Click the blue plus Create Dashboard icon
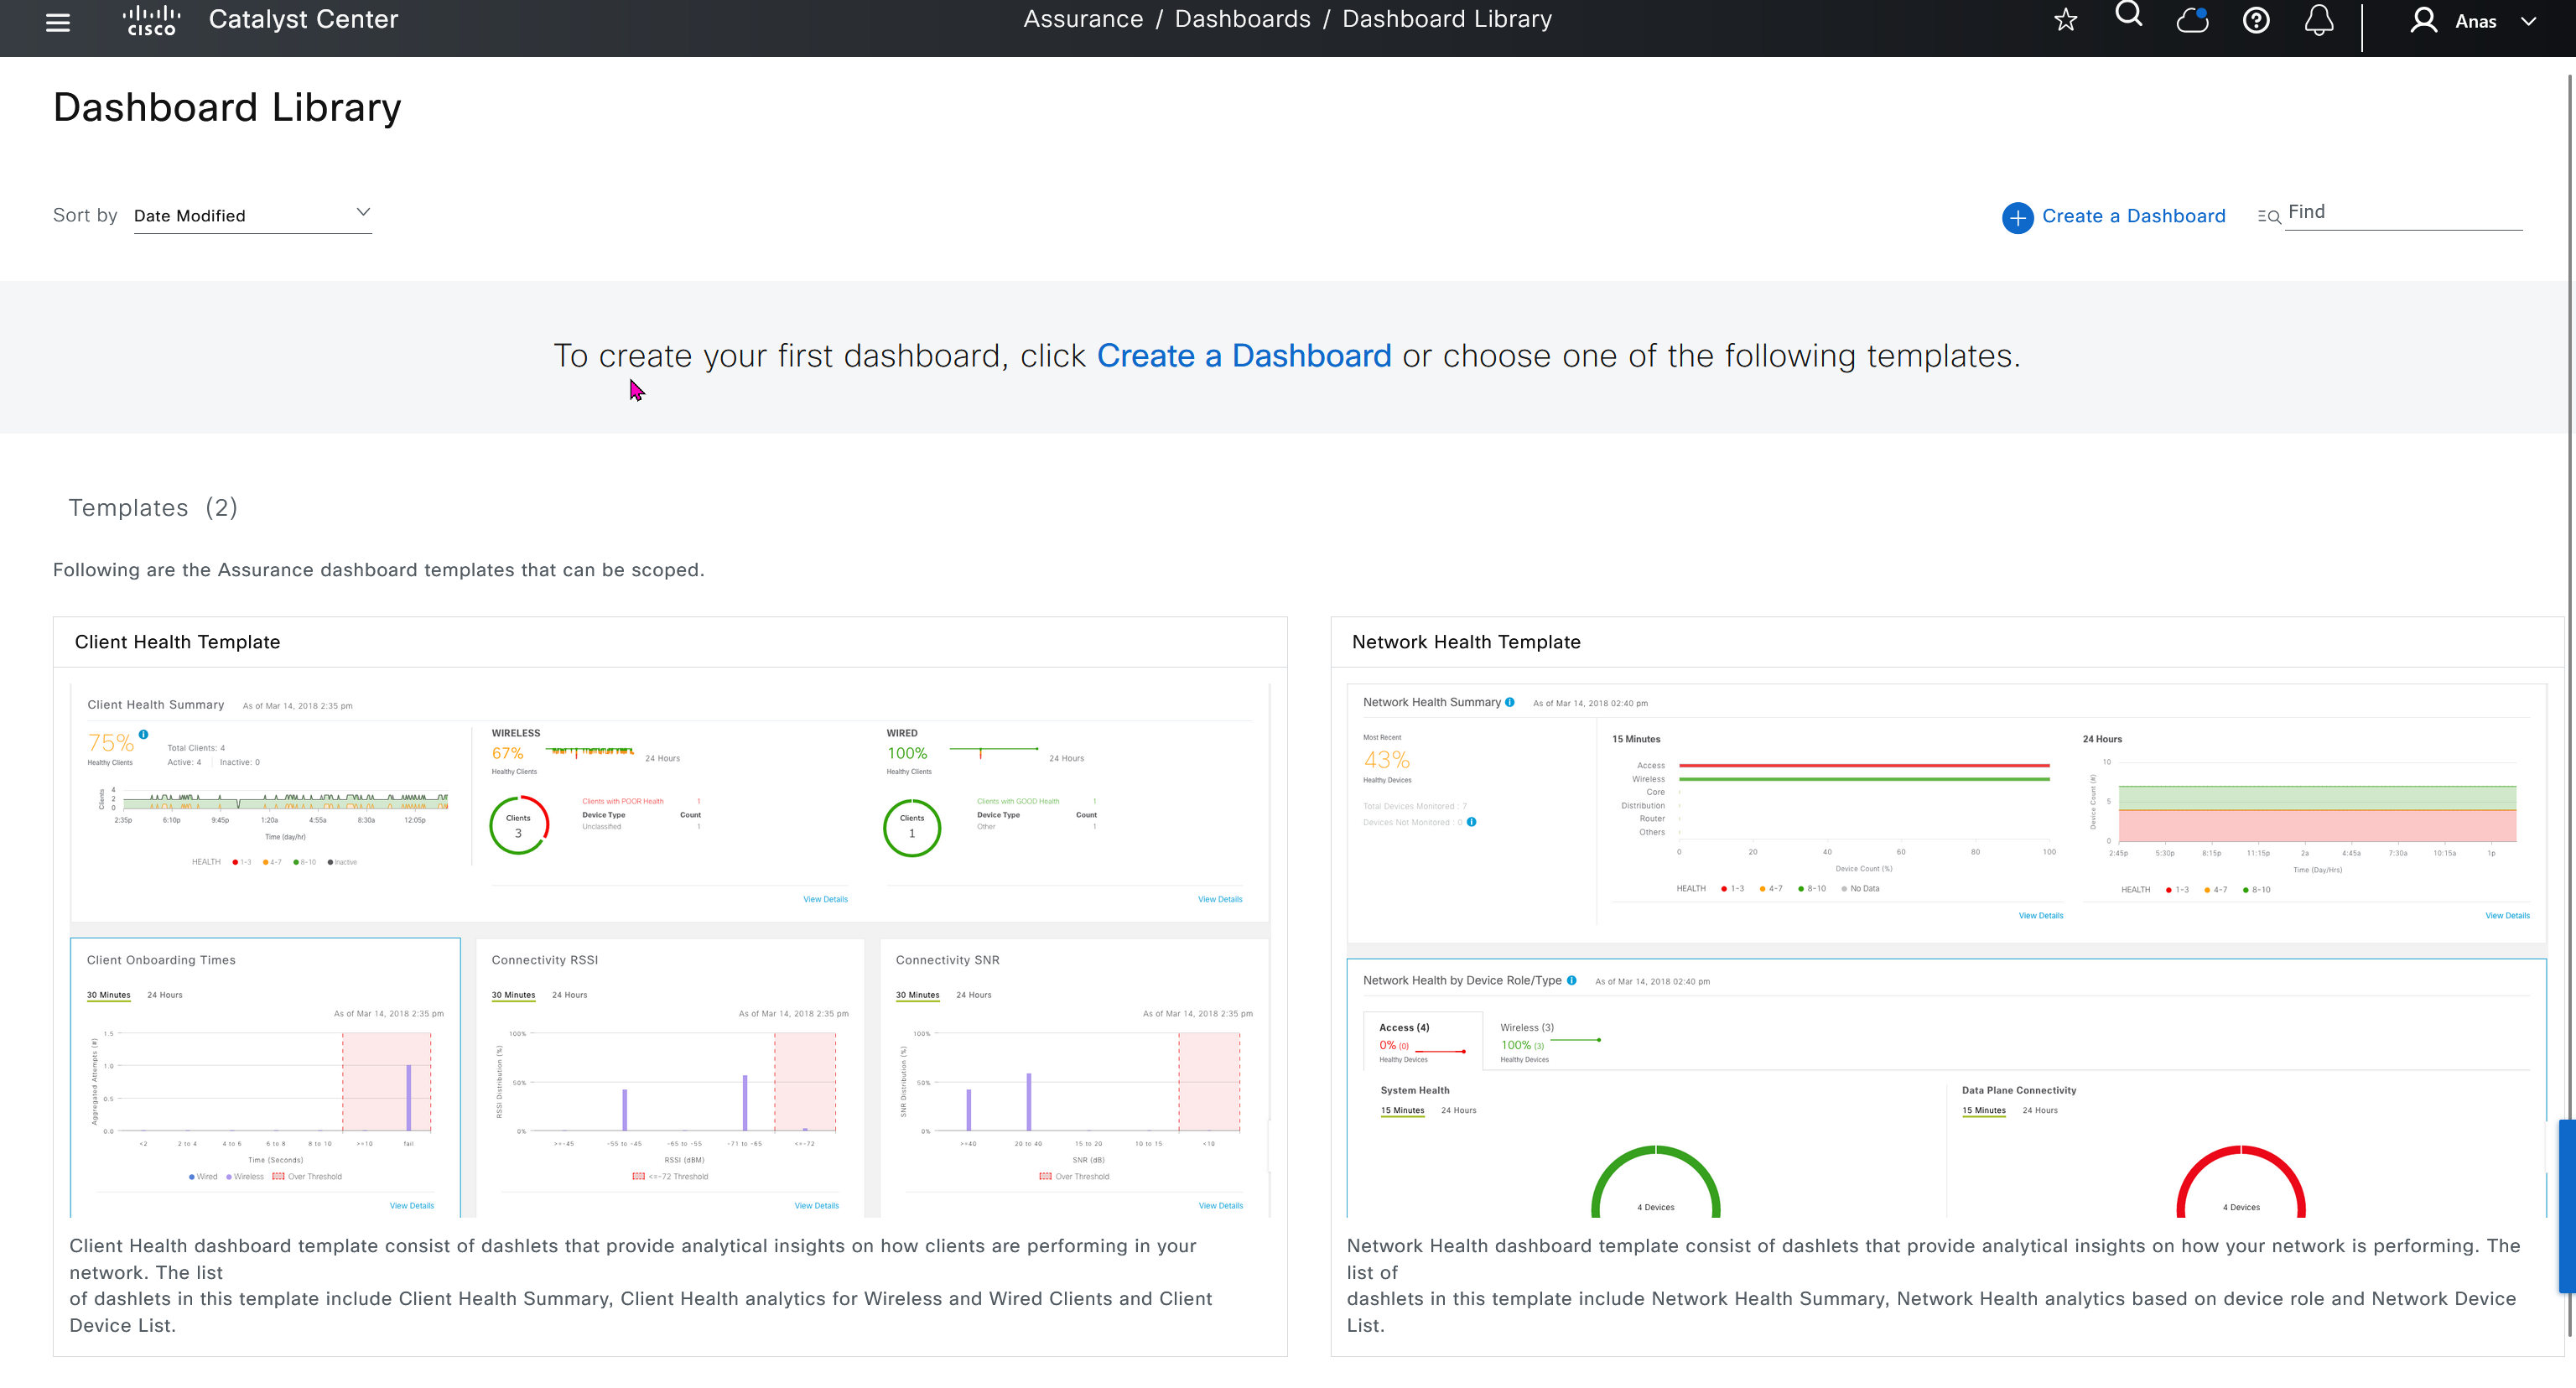Image resolution: width=2576 pixels, height=1388 pixels. point(2017,217)
